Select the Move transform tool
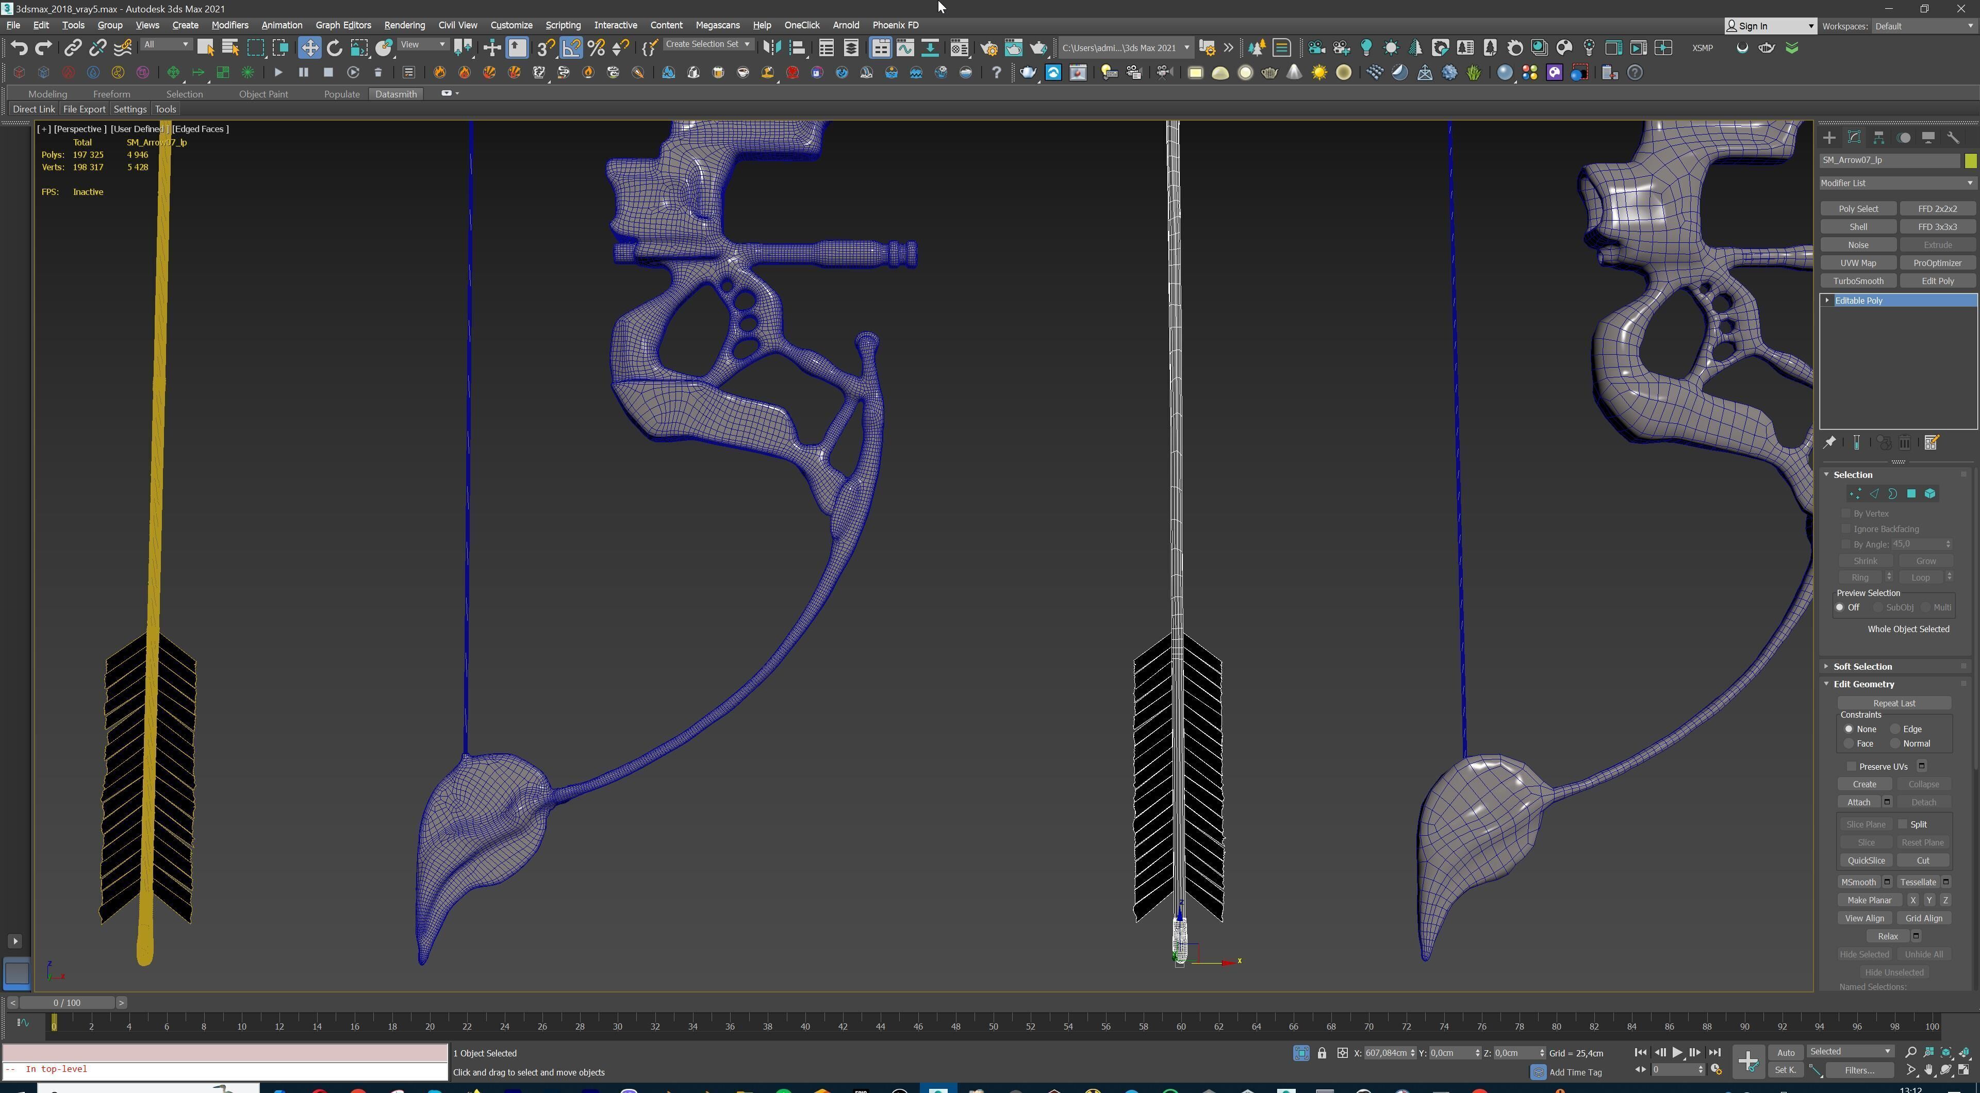 309,47
